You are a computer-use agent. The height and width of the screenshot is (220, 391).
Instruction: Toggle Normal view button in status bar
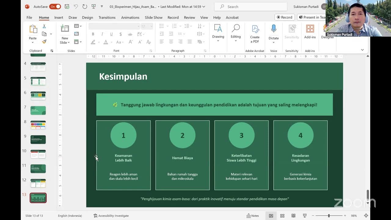tap(271, 216)
